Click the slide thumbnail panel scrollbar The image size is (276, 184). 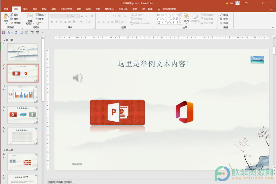pos(43,70)
